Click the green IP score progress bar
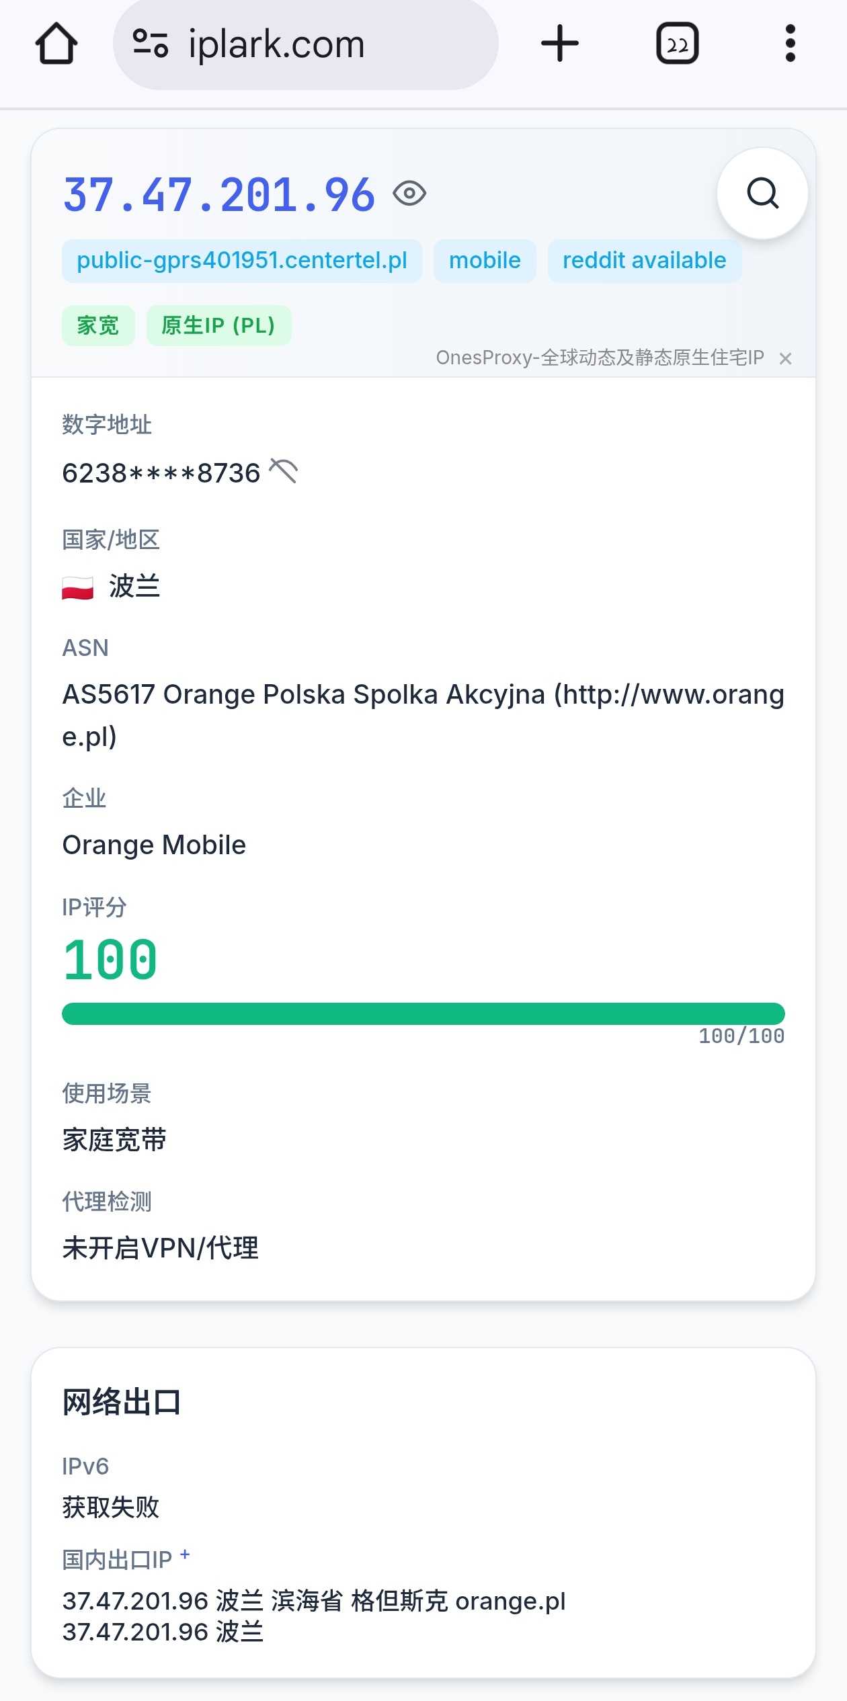The height and width of the screenshot is (1701, 847). tap(423, 1013)
